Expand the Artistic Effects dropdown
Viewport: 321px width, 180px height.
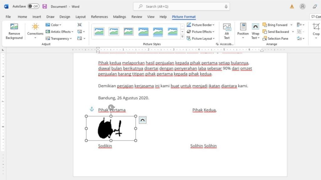59,32
